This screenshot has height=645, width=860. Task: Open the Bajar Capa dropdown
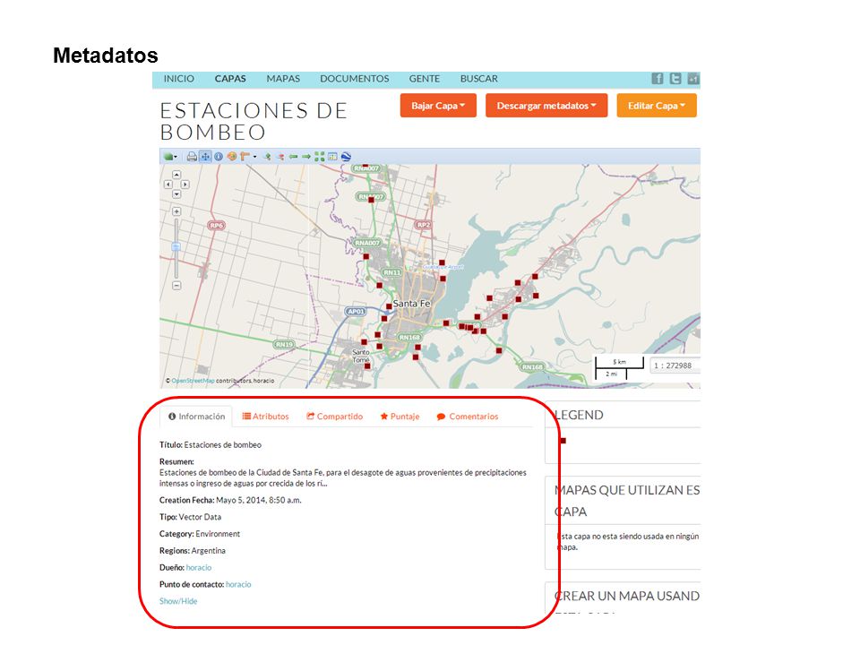(x=438, y=106)
